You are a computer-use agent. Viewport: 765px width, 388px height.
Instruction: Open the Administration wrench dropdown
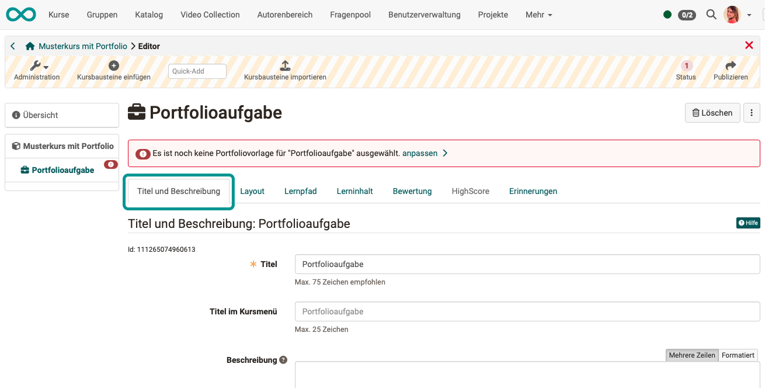coord(36,65)
